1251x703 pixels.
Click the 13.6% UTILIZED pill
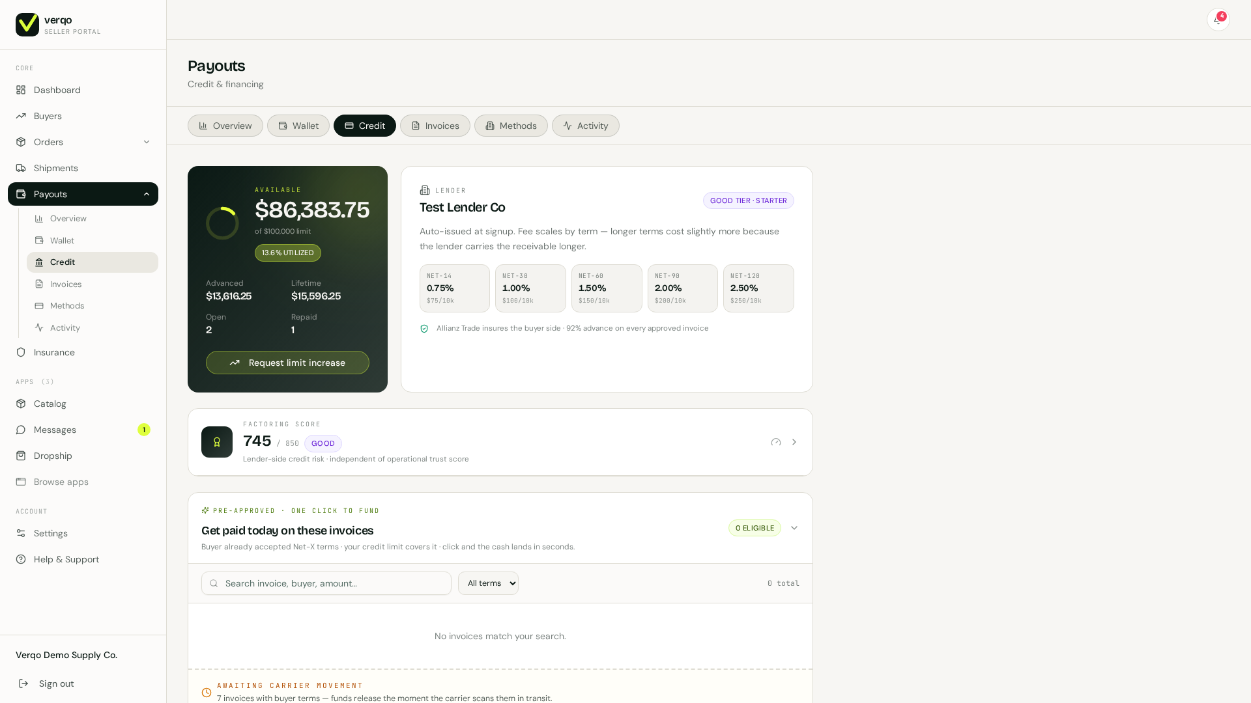click(288, 253)
